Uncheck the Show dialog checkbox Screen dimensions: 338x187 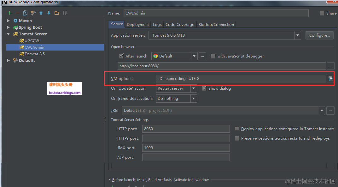204,88
